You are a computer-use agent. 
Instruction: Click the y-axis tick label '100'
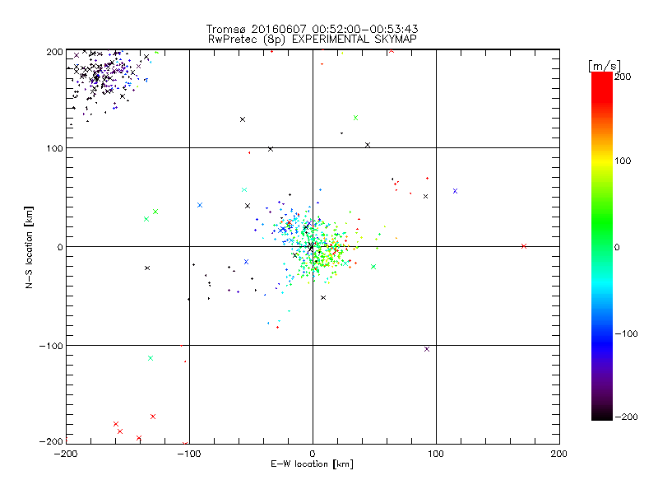point(54,148)
